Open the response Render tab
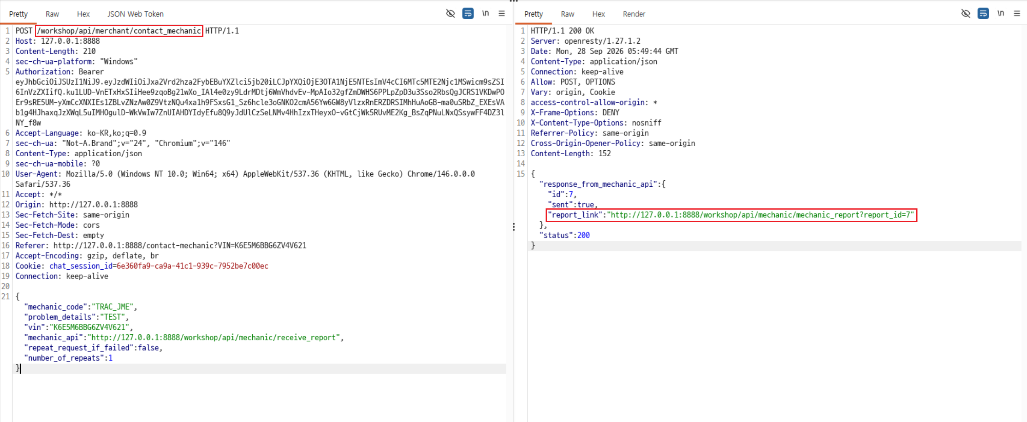 point(634,14)
